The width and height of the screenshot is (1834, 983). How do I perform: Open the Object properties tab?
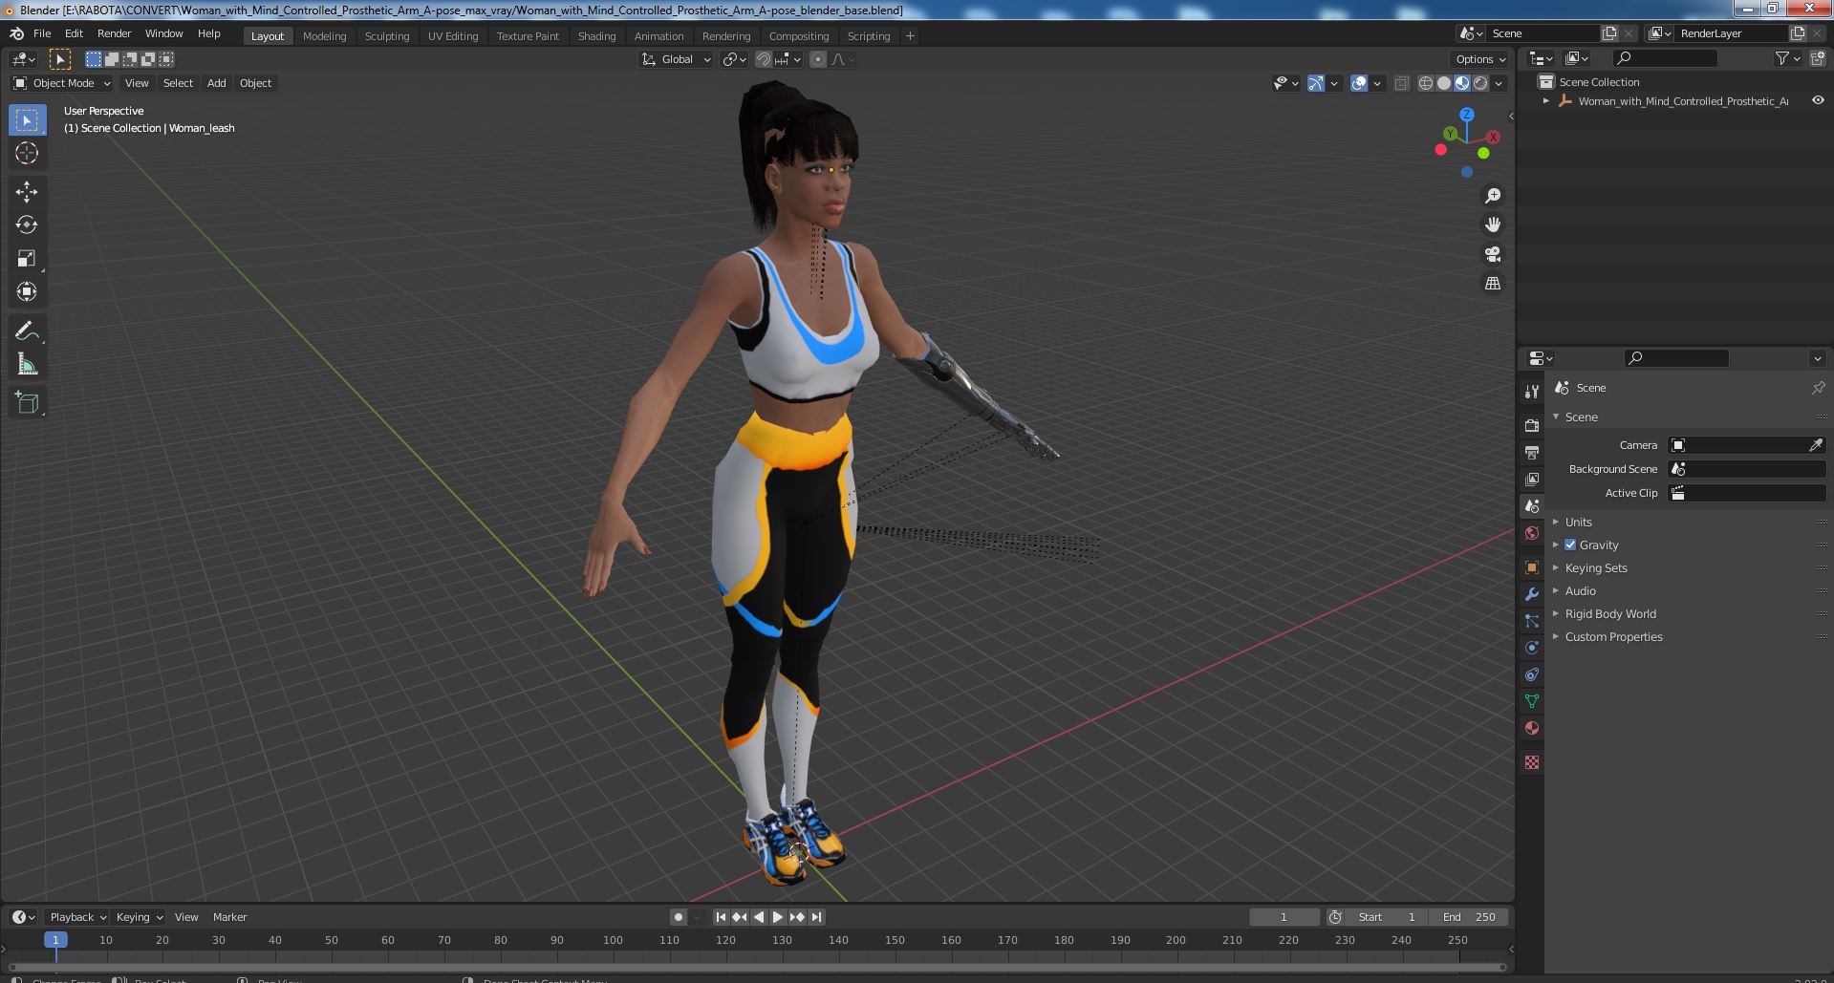1532,567
